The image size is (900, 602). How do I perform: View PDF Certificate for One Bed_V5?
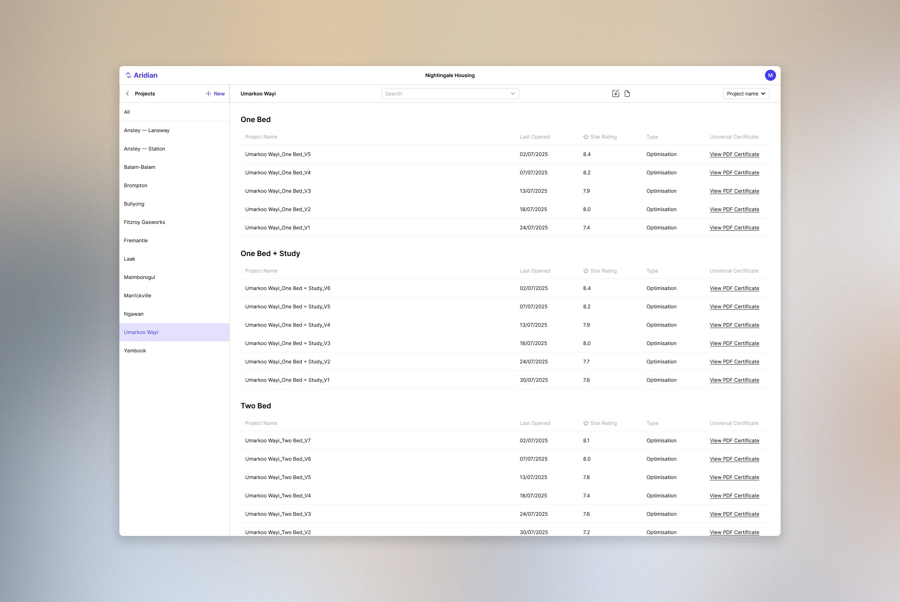tap(734, 154)
